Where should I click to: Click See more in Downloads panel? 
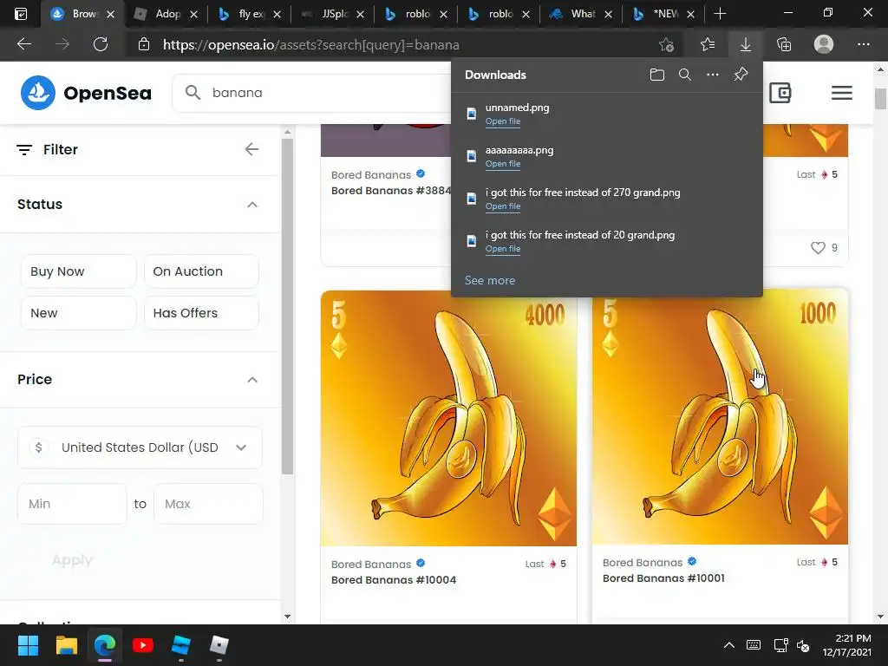click(490, 280)
